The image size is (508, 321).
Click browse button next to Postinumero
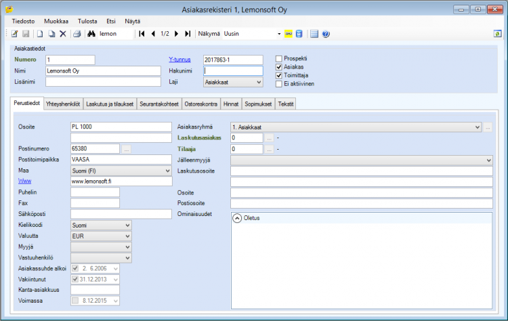(x=127, y=149)
